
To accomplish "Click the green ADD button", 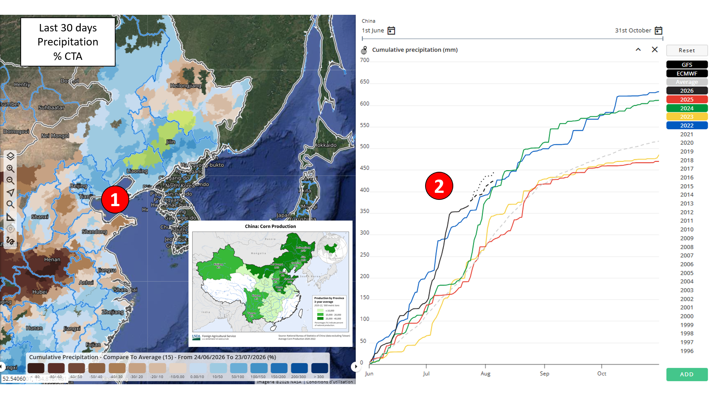I will 687,374.
